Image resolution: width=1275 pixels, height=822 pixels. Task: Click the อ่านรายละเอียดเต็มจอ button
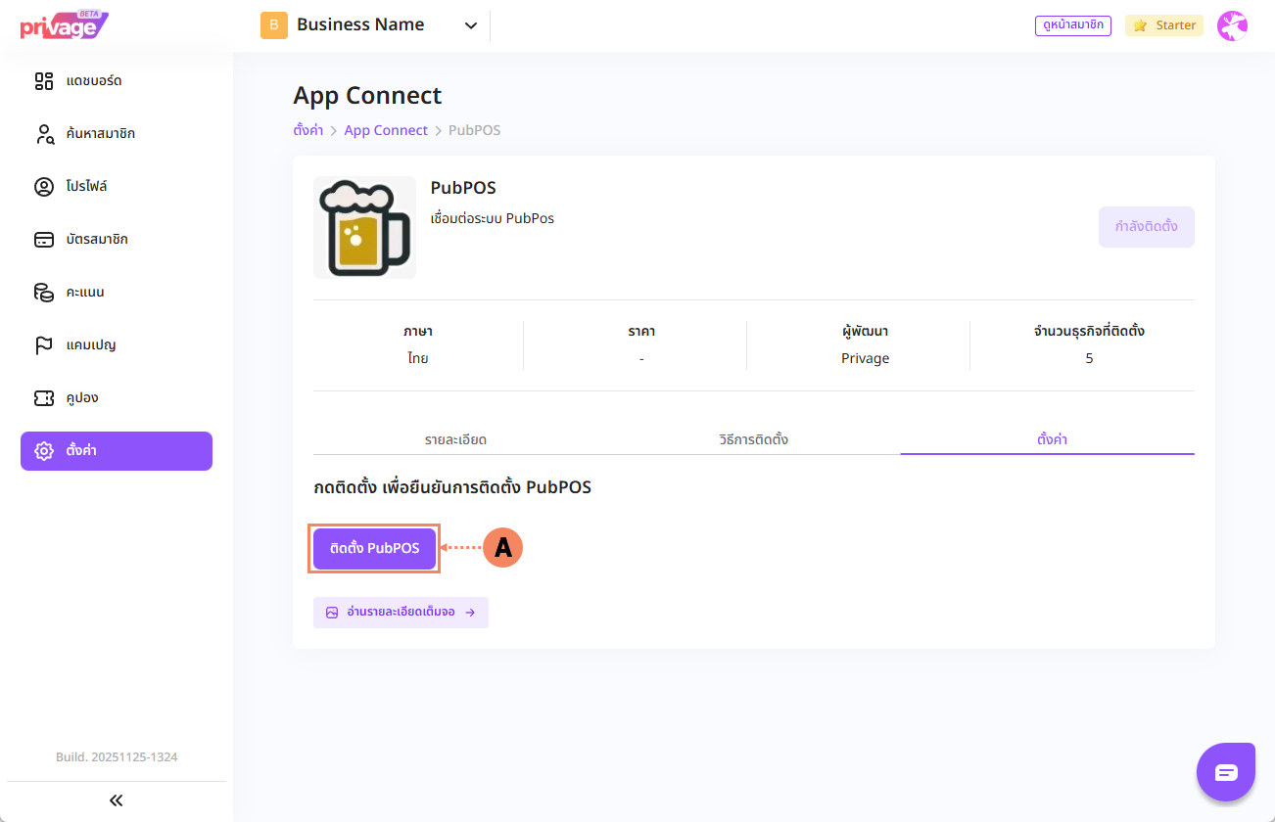click(401, 613)
